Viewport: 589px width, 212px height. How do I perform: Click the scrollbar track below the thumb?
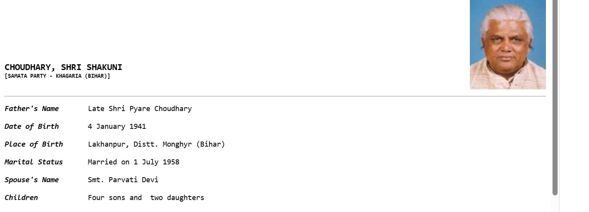tap(555, 203)
